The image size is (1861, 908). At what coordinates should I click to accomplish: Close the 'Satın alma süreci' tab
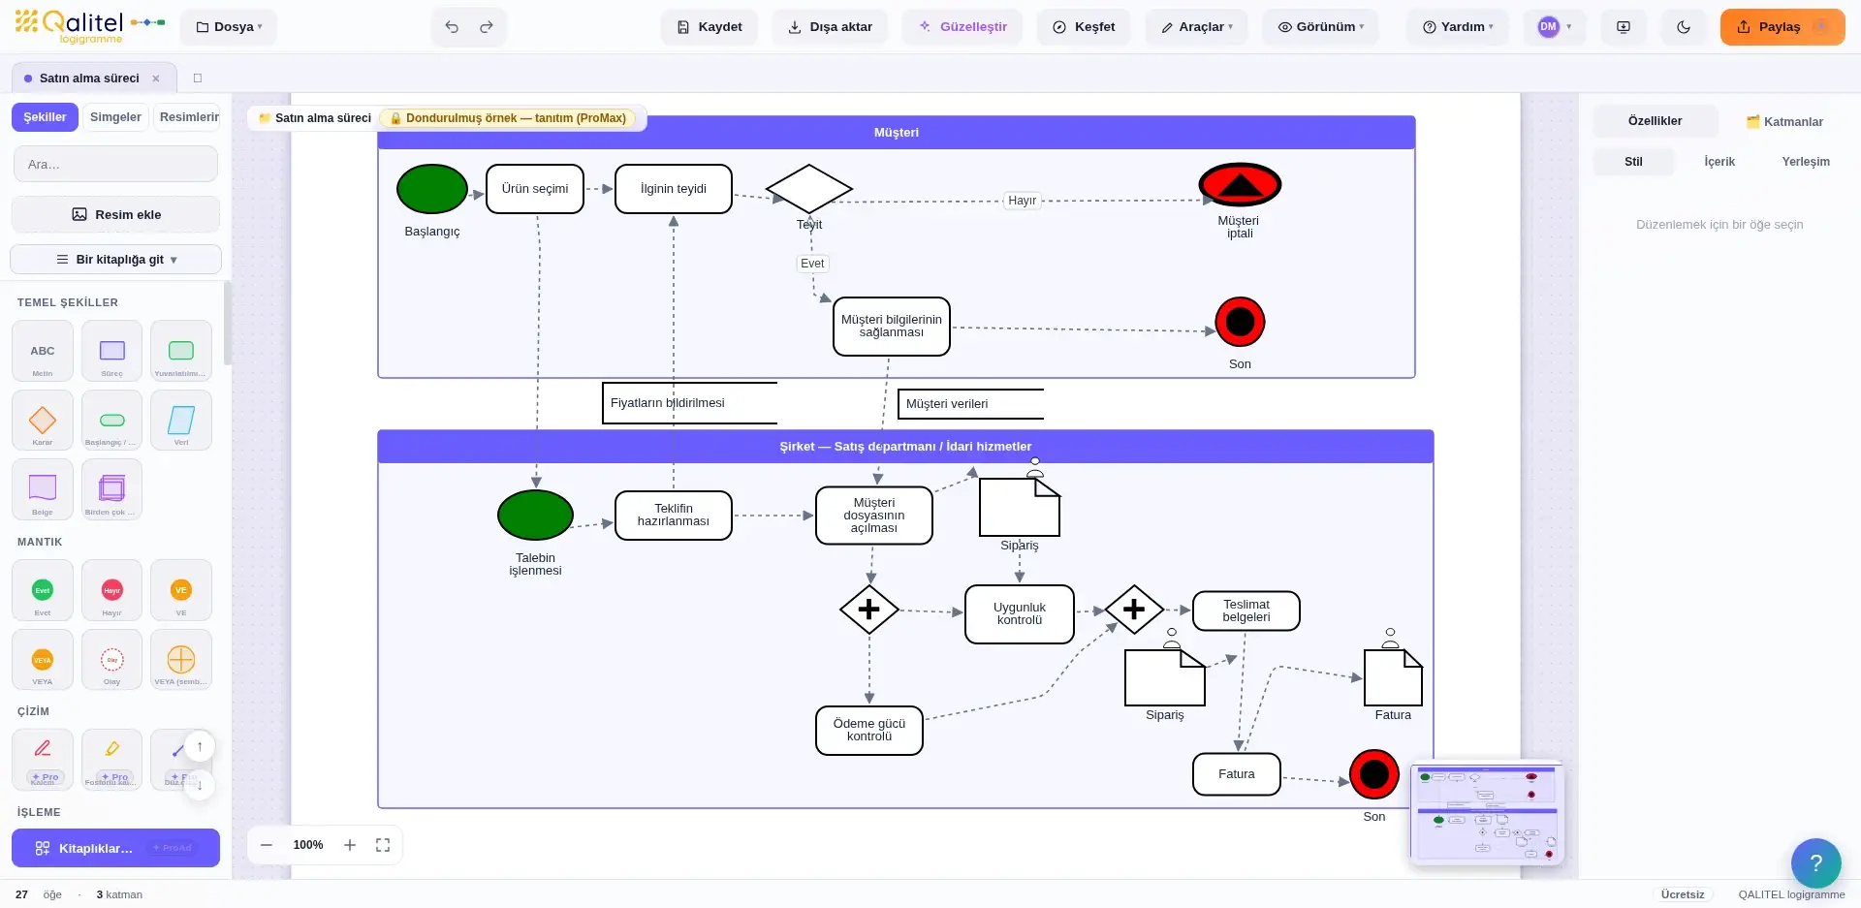click(x=156, y=78)
